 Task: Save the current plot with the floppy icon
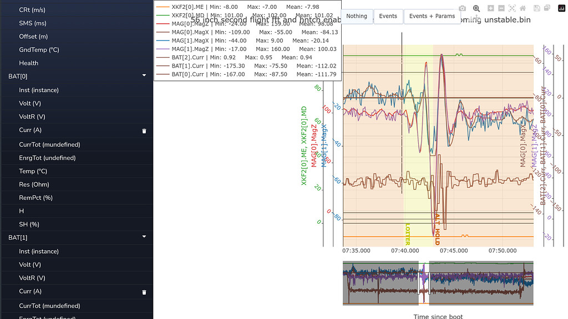[x=536, y=8]
